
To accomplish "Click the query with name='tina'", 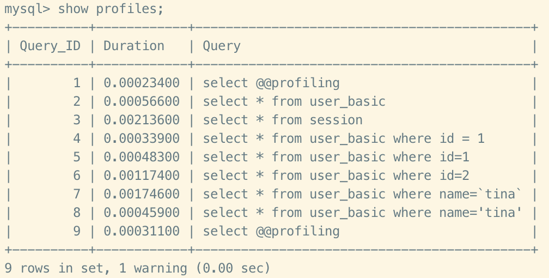I will (x=362, y=213).
